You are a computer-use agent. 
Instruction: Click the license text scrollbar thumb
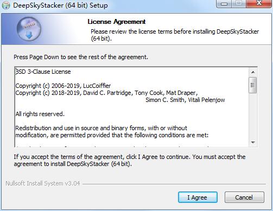[x=253, y=85]
